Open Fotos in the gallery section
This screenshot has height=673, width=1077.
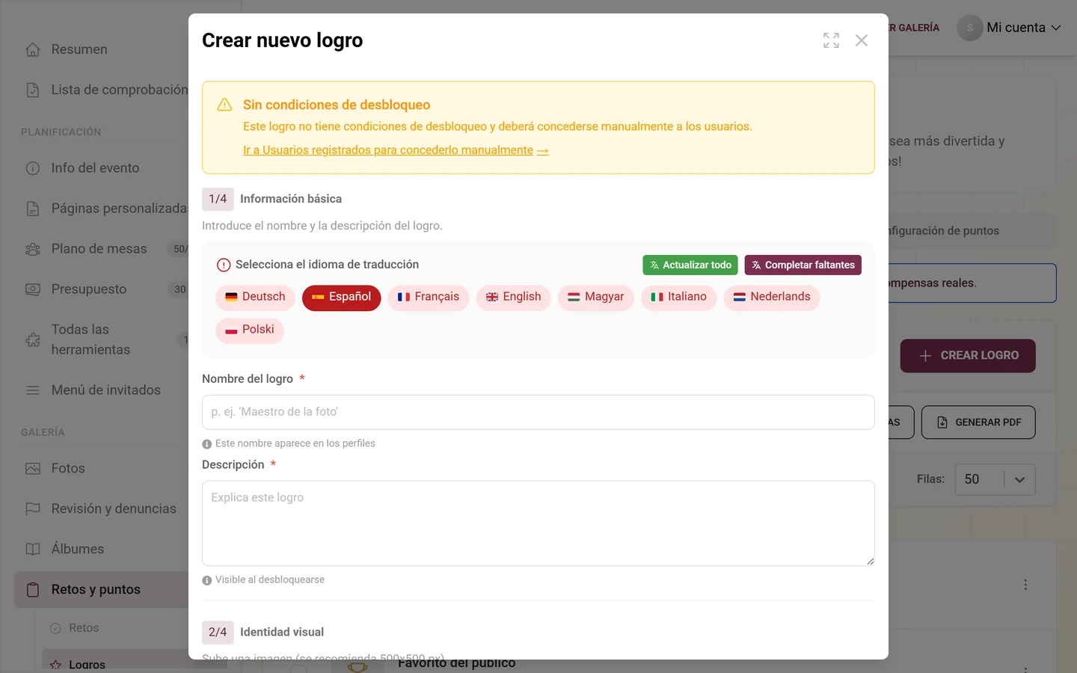tap(68, 469)
